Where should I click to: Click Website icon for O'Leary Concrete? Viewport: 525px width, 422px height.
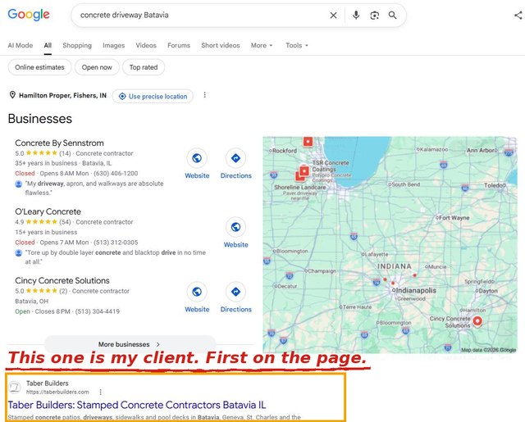[x=235, y=227]
